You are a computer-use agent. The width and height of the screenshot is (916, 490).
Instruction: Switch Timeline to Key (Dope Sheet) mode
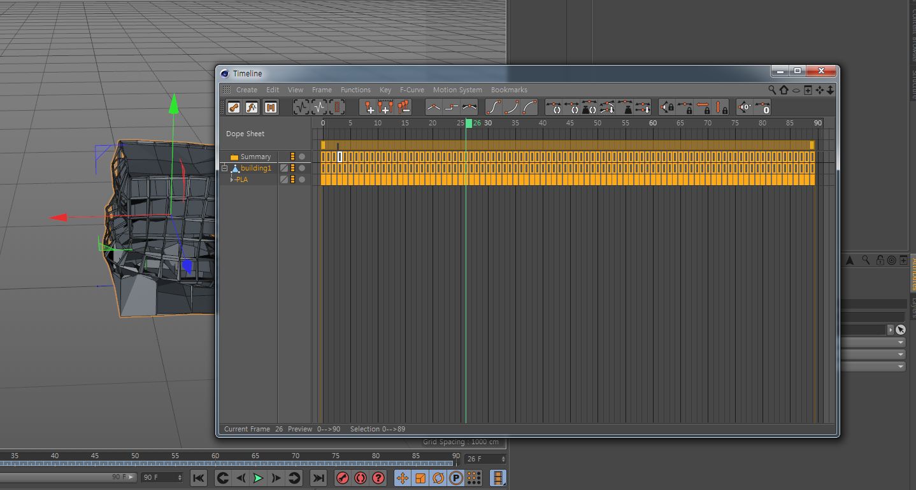[x=234, y=108]
